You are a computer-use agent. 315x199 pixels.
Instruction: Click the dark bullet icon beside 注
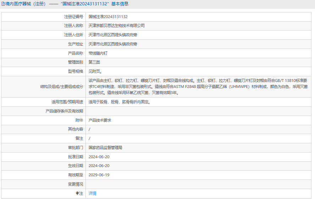[77, 193]
